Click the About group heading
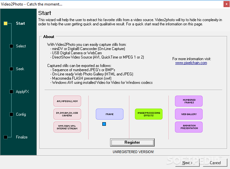Screen dimensions: 230x169 coord(49,37)
